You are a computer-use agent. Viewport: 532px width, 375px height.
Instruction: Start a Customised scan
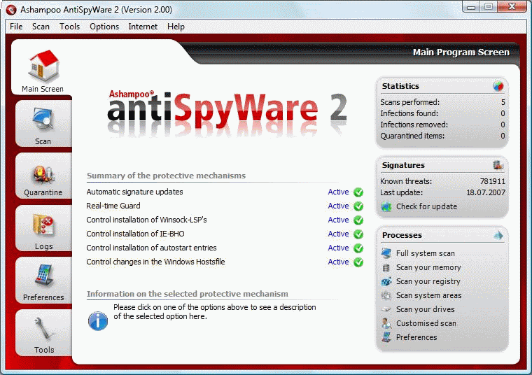coord(426,323)
